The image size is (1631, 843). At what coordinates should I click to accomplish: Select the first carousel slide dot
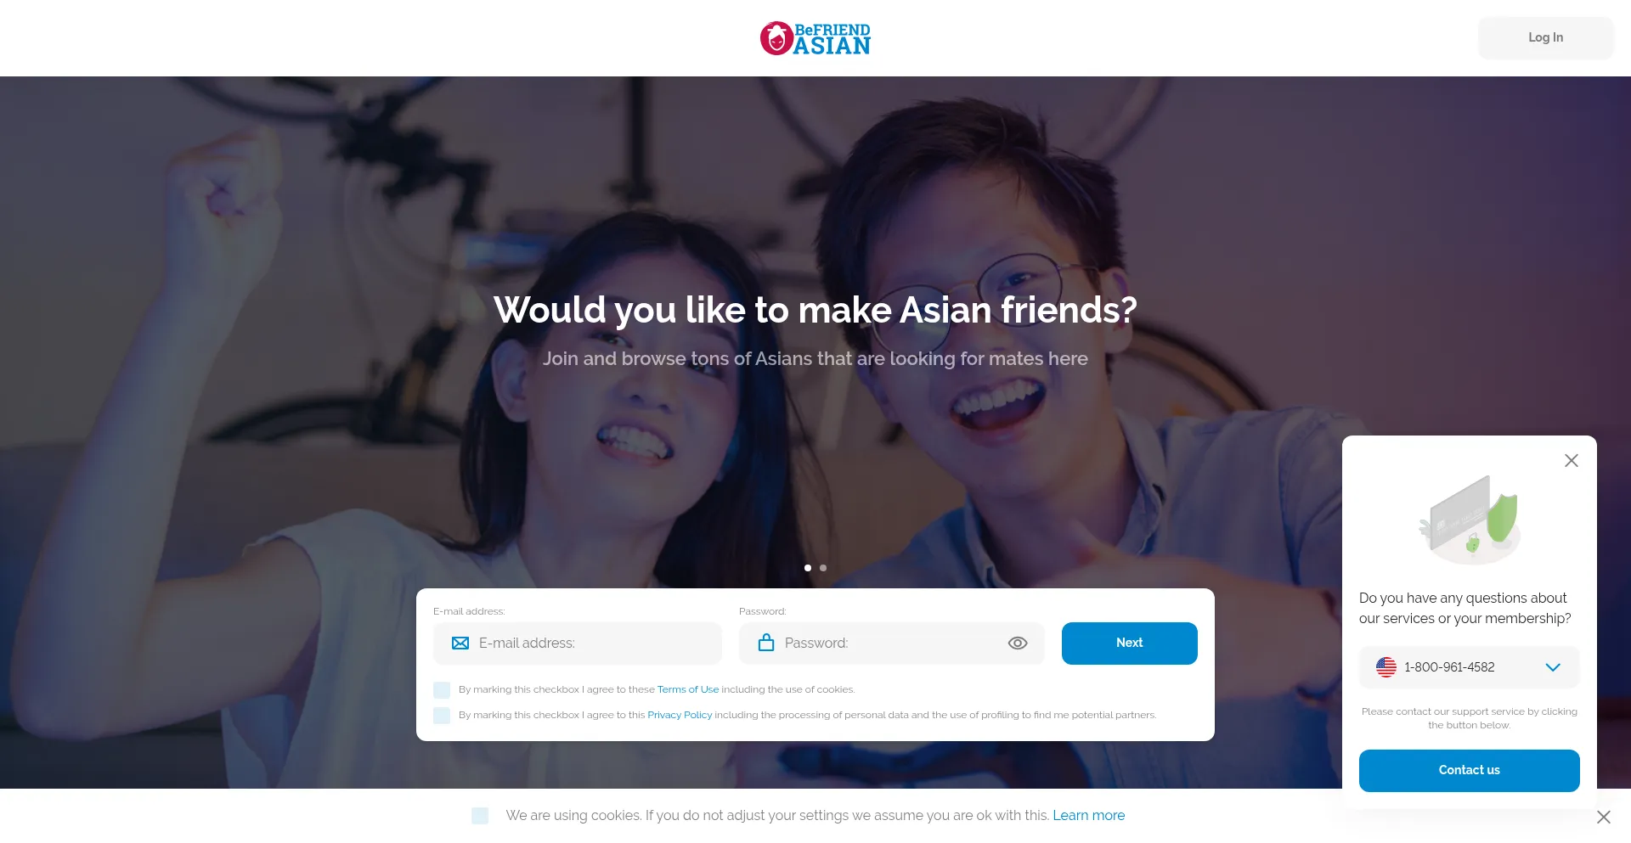[x=808, y=568]
